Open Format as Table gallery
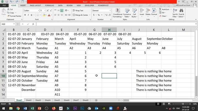The image size is (198, 111). click(127, 13)
